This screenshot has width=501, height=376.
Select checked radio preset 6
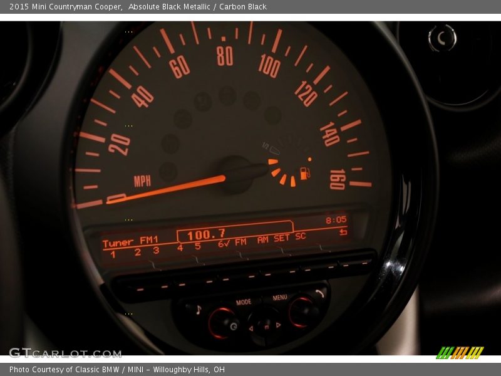(x=224, y=244)
